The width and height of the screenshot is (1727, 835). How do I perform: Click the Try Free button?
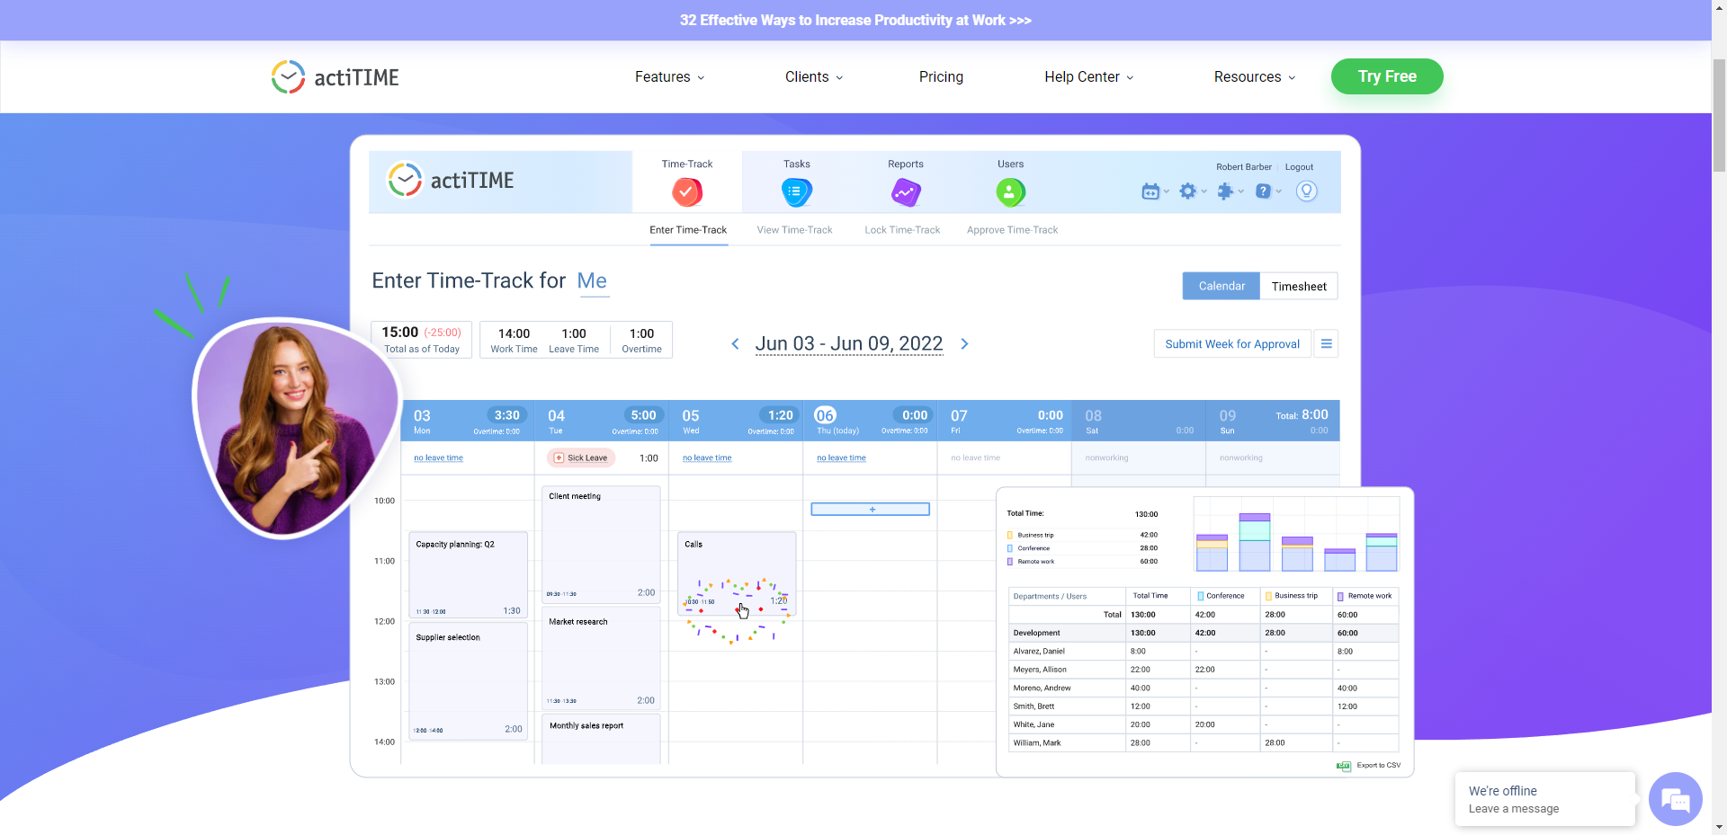click(1386, 76)
